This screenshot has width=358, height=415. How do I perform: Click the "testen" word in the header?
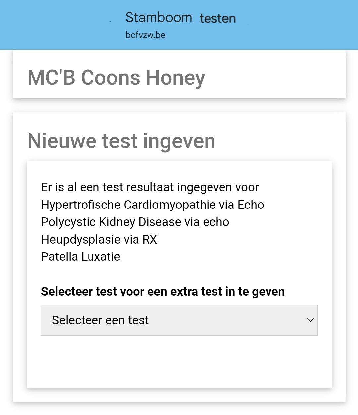tap(217, 18)
